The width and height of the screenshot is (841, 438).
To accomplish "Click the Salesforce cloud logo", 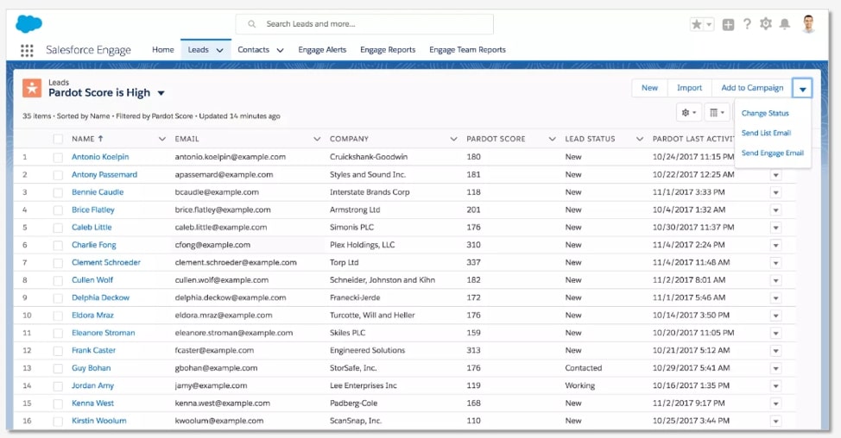I will coord(29,23).
